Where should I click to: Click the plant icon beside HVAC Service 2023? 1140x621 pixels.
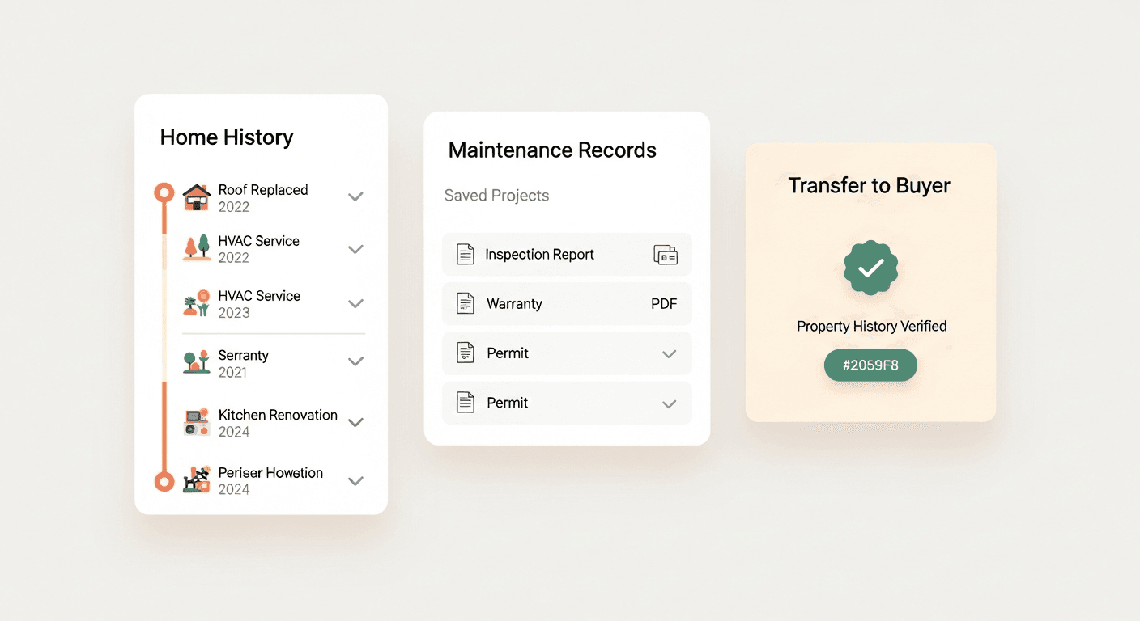click(x=197, y=303)
